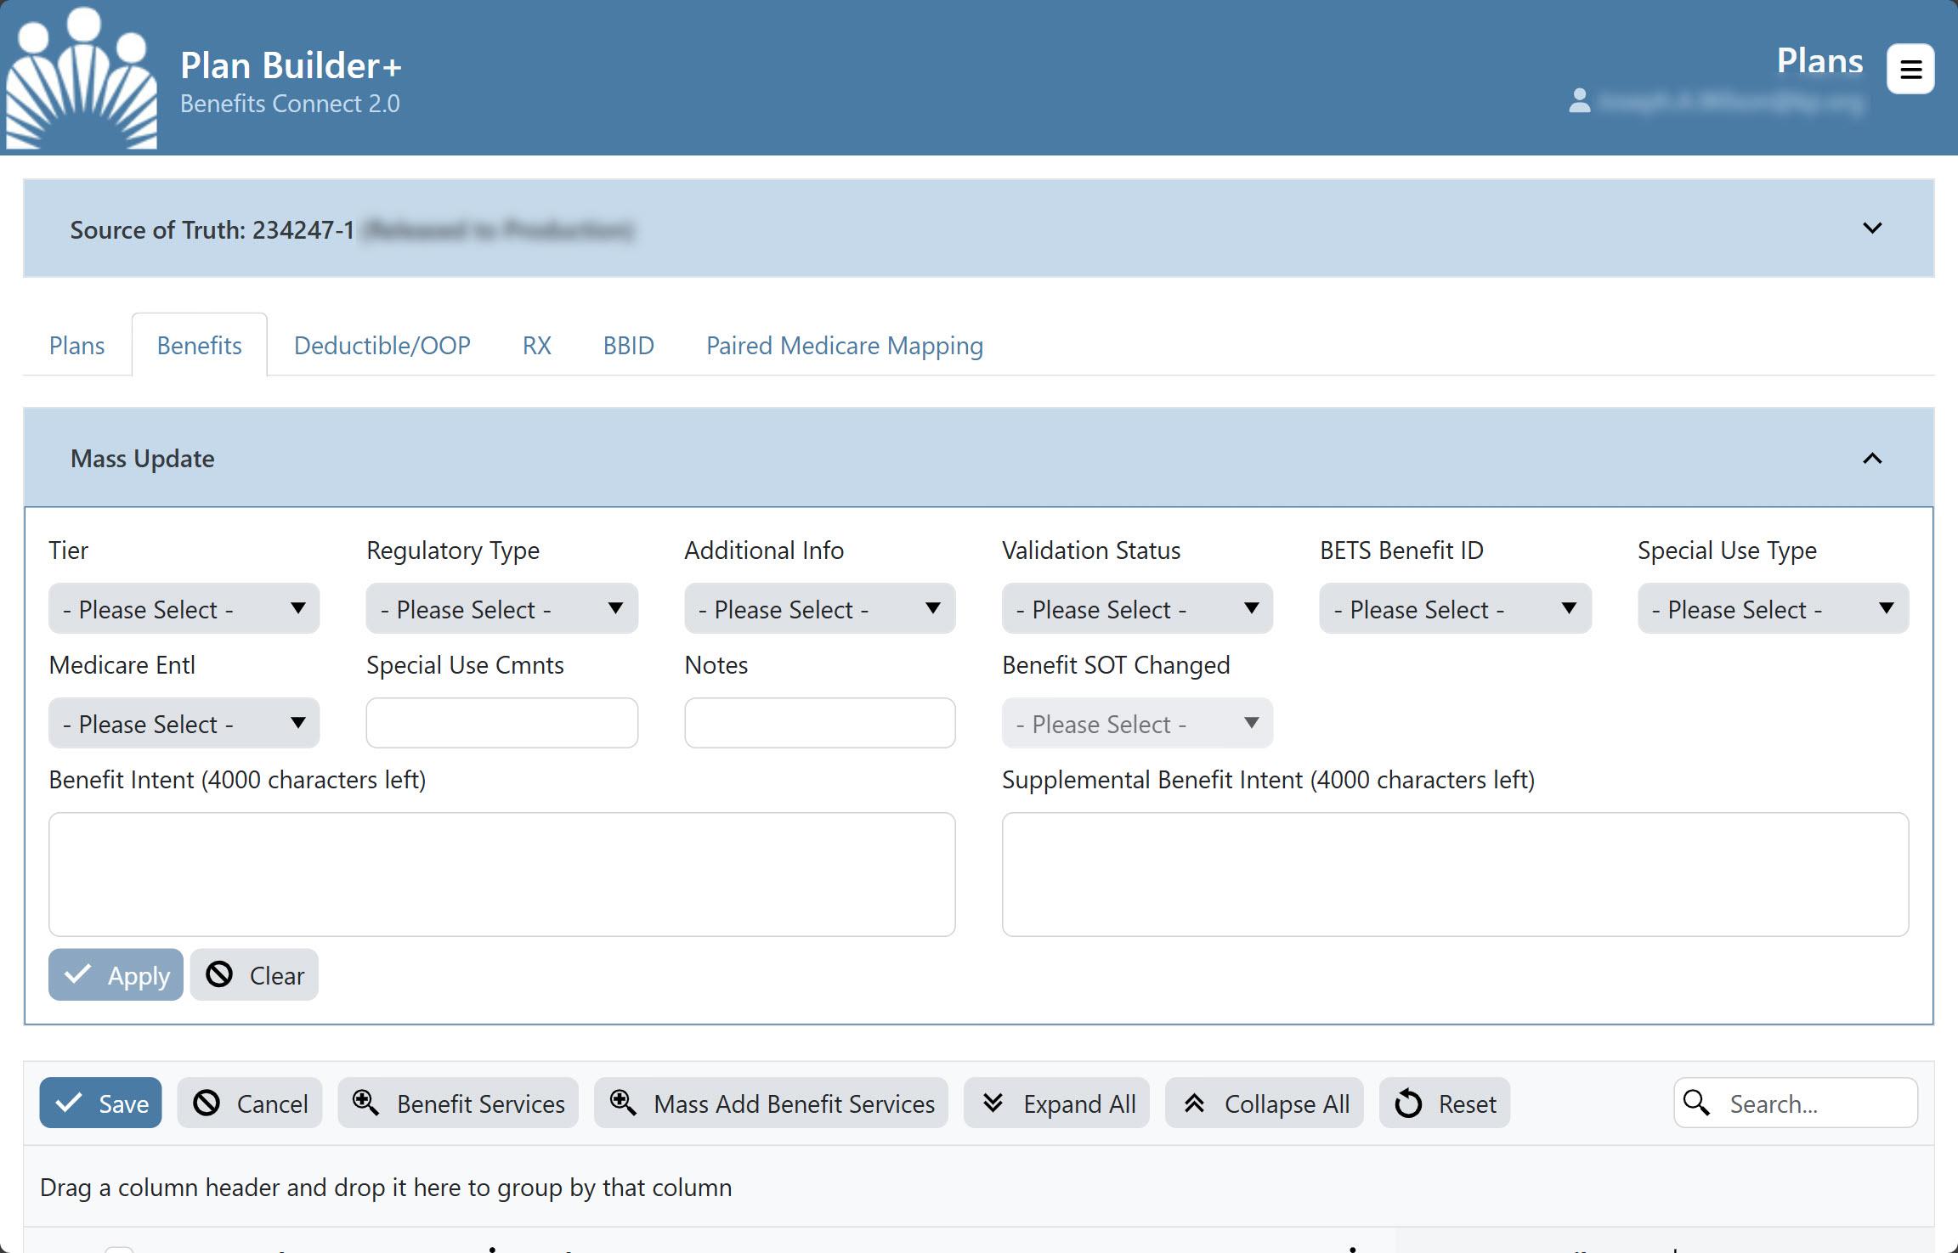Screen dimensions: 1958x1253
Task: Click the Save icon button
Action: (100, 1102)
